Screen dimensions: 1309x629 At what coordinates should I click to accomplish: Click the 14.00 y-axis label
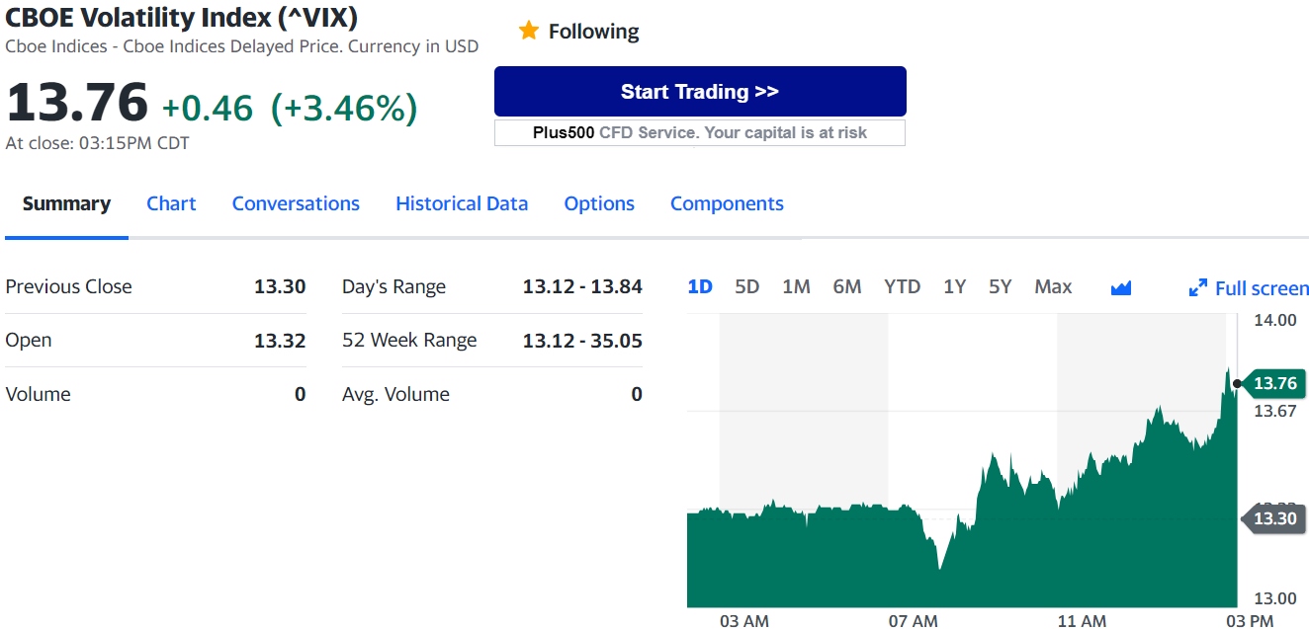[1275, 320]
